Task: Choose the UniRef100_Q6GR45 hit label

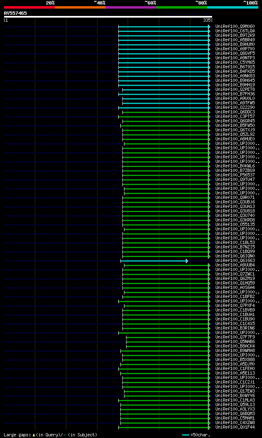Action: [235, 121]
